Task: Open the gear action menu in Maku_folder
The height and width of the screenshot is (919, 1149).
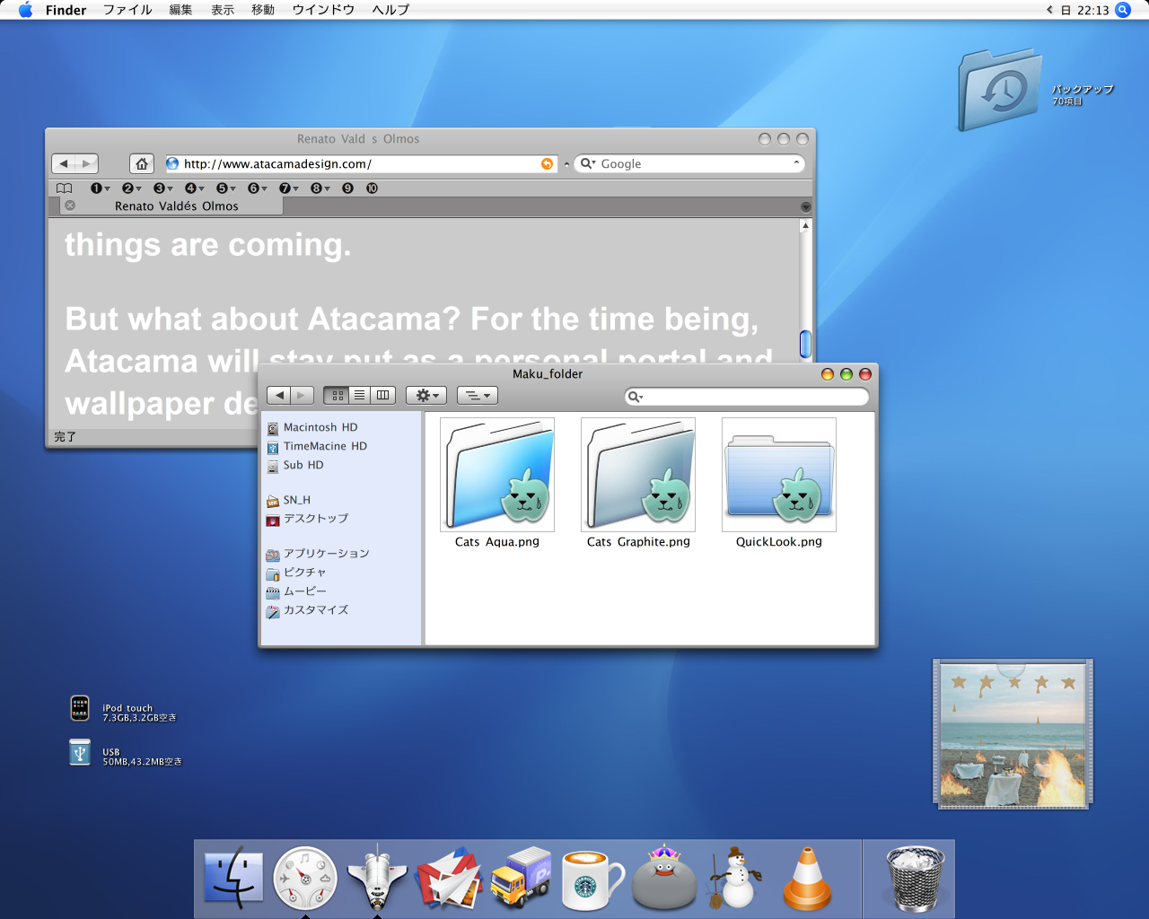Action: 426,395
